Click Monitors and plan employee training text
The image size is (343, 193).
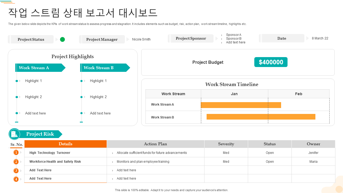(x=143, y=162)
